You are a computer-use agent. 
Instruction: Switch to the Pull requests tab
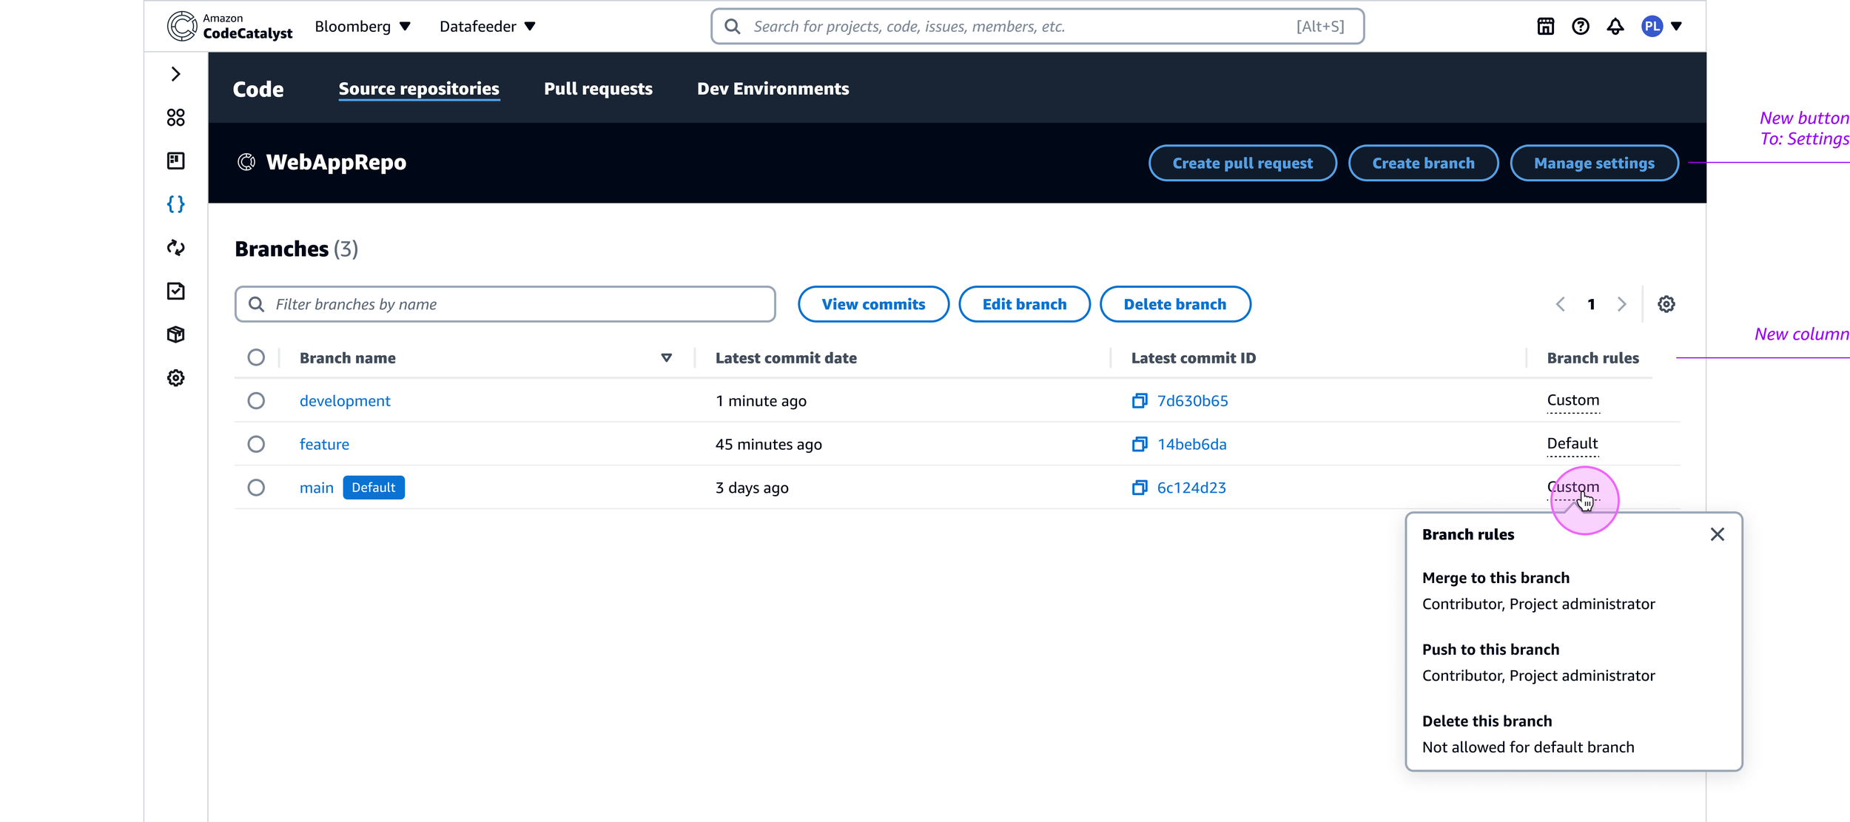598,89
